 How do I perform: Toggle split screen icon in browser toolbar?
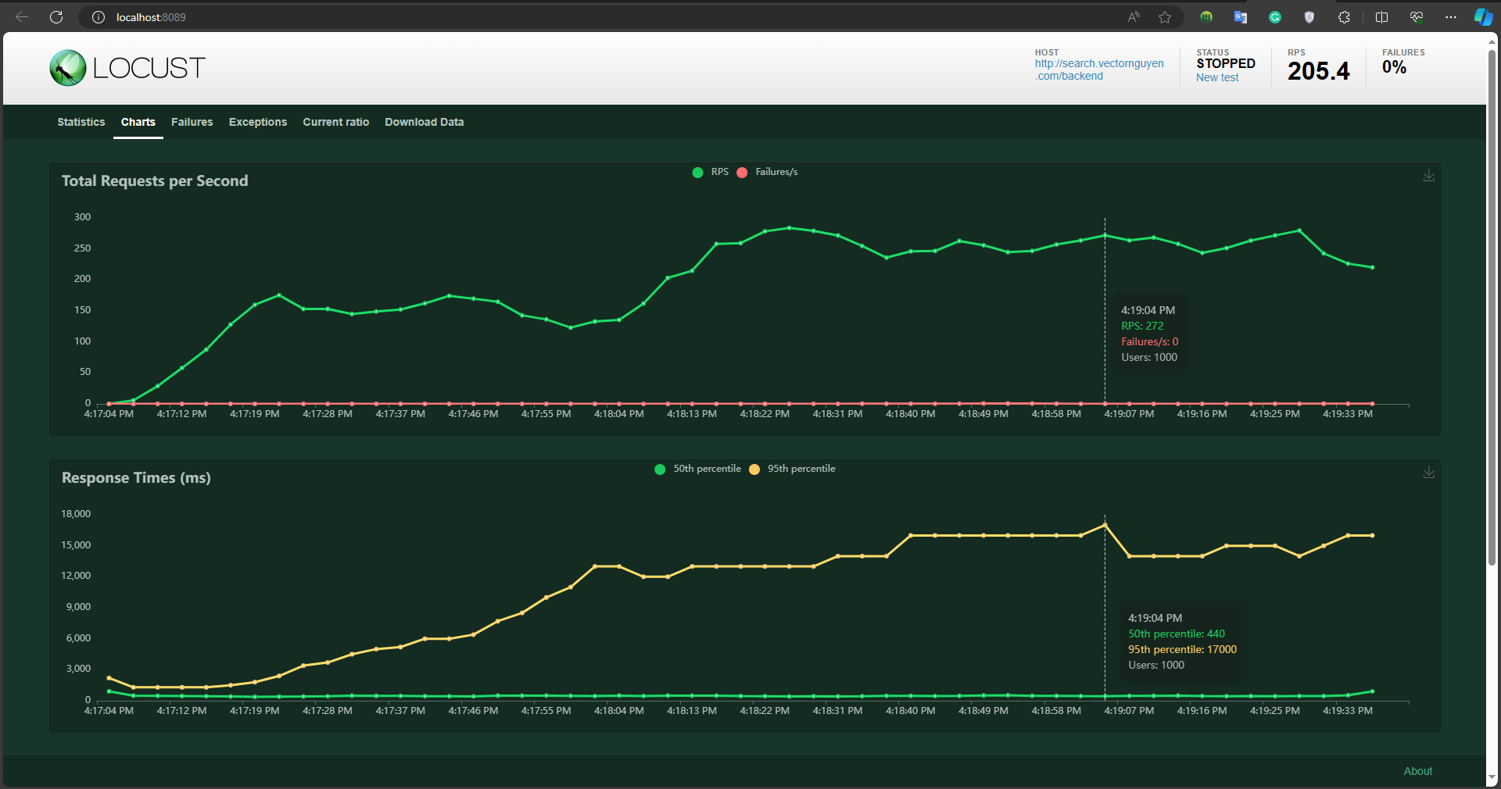tap(1381, 17)
